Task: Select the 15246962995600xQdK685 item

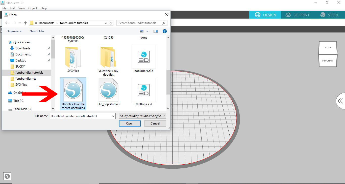Action: (x=73, y=39)
